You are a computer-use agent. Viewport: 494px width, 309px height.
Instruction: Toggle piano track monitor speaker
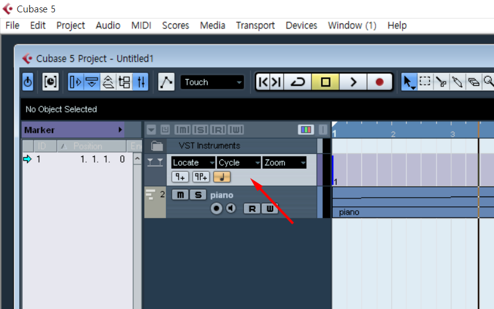coord(231,208)
